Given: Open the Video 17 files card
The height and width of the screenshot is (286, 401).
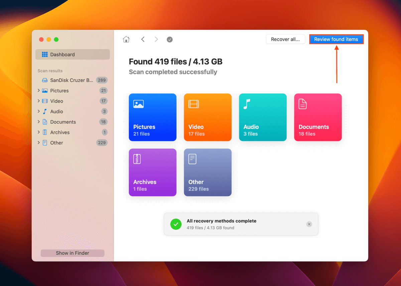Looking at the screenshot, I should 208,117.
